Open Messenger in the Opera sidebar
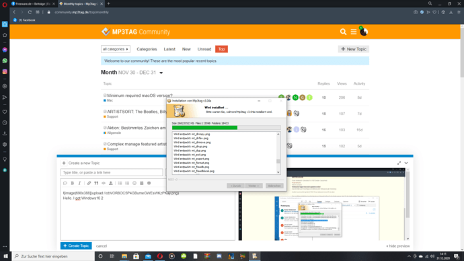The height and width of the screenshot is (261, 464). [x=5, y=50]
